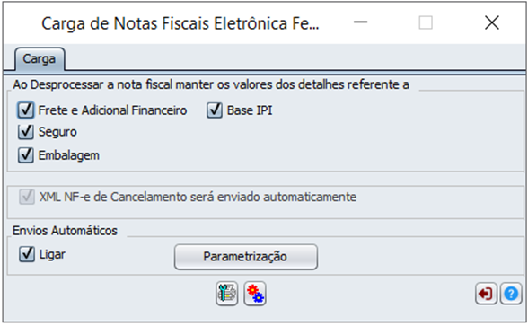Click the 'XML NF-e de Cancelamento' sentence text
This screenshot has width=528, height=326.
[198, 197]
